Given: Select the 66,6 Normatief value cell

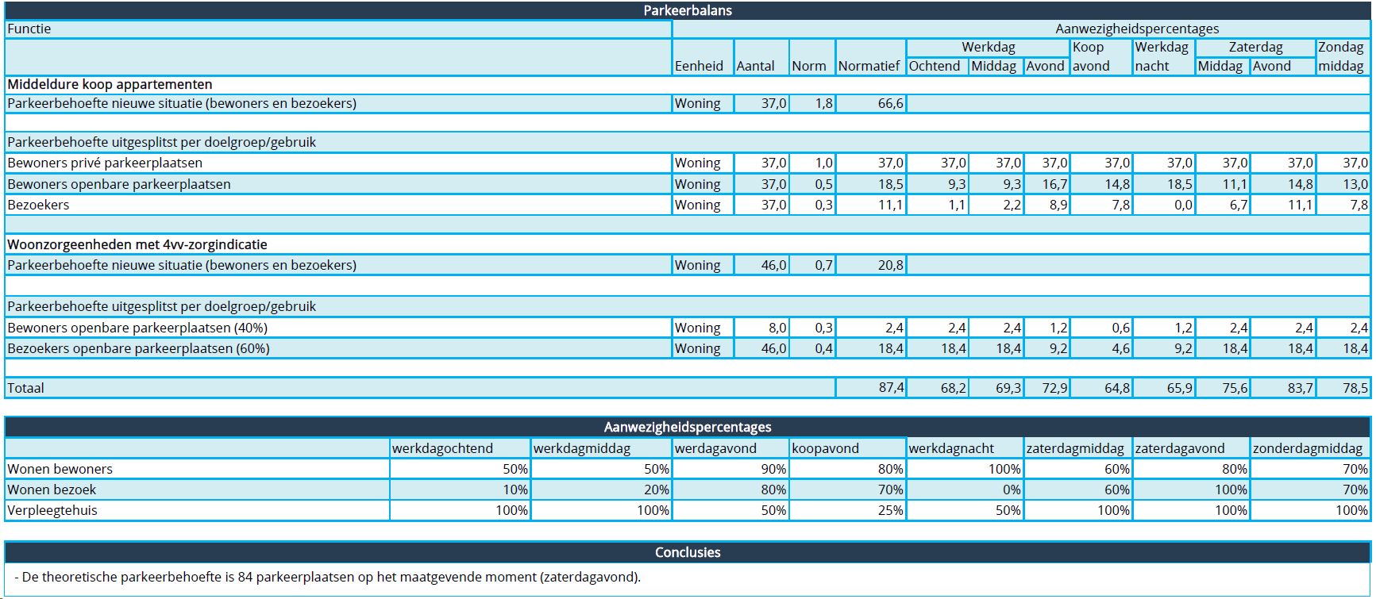Looking at the screenshot, I should click(871, 103).
